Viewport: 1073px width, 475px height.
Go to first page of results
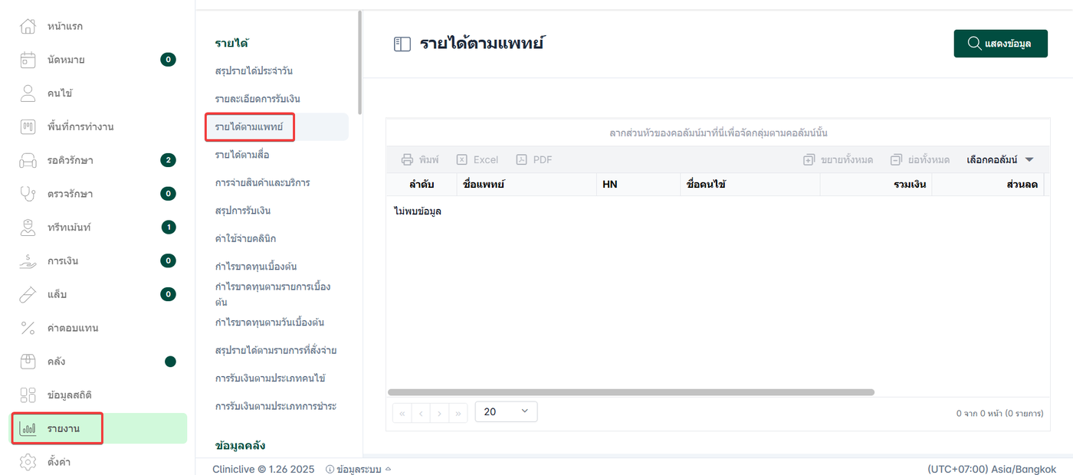coord(402,413)
